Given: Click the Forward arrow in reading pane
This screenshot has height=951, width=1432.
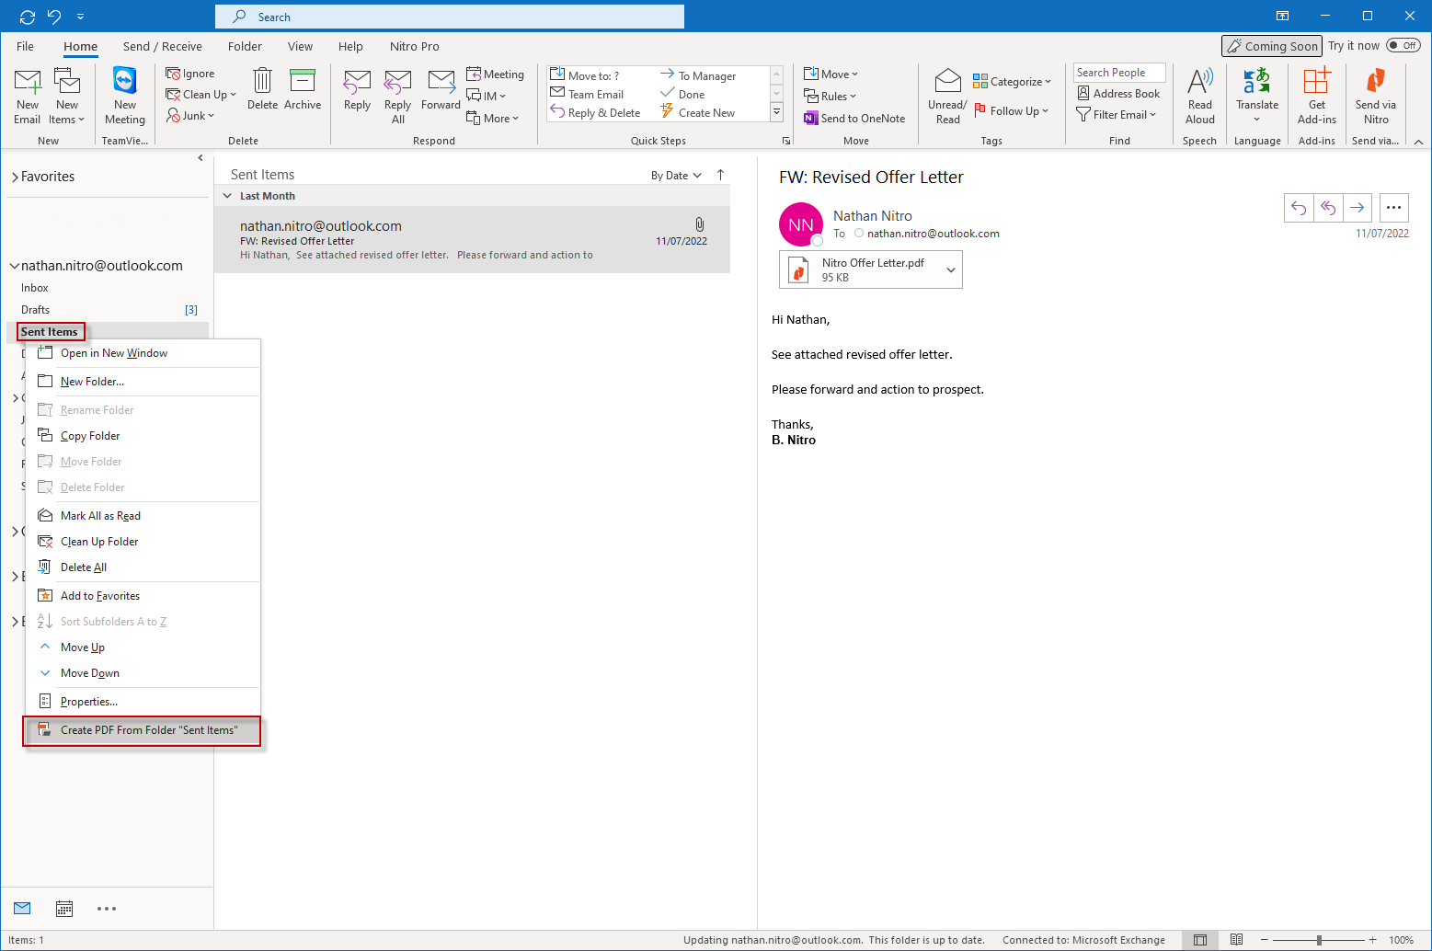Looking at the screenshot, I should pos(1357,208).
